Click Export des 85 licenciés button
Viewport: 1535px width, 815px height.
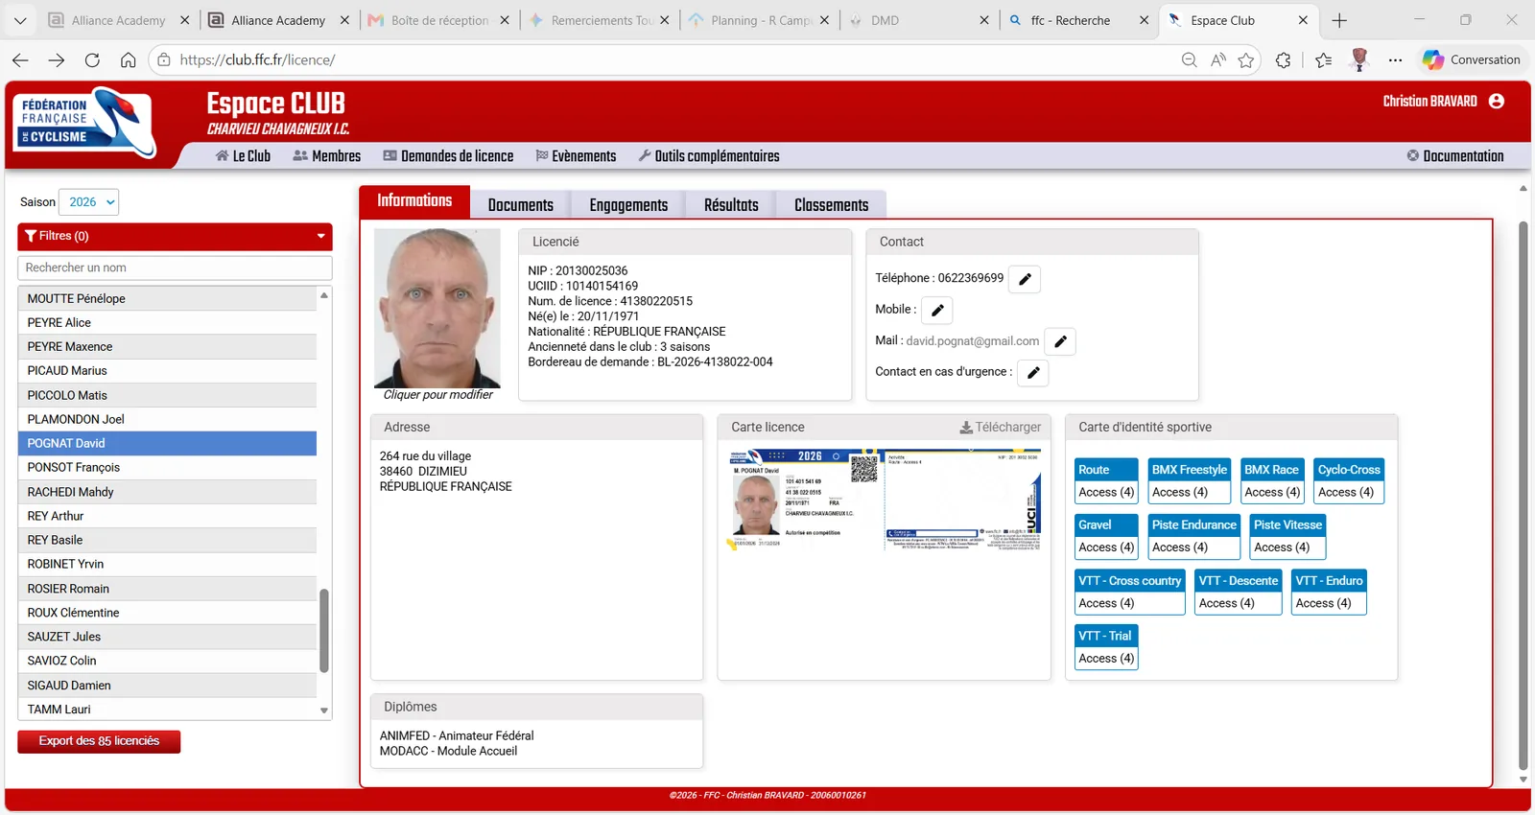tap(99, 741)
